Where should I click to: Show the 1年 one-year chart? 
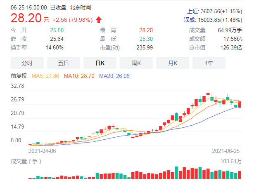pyautogui.click(x=209, y=63)
